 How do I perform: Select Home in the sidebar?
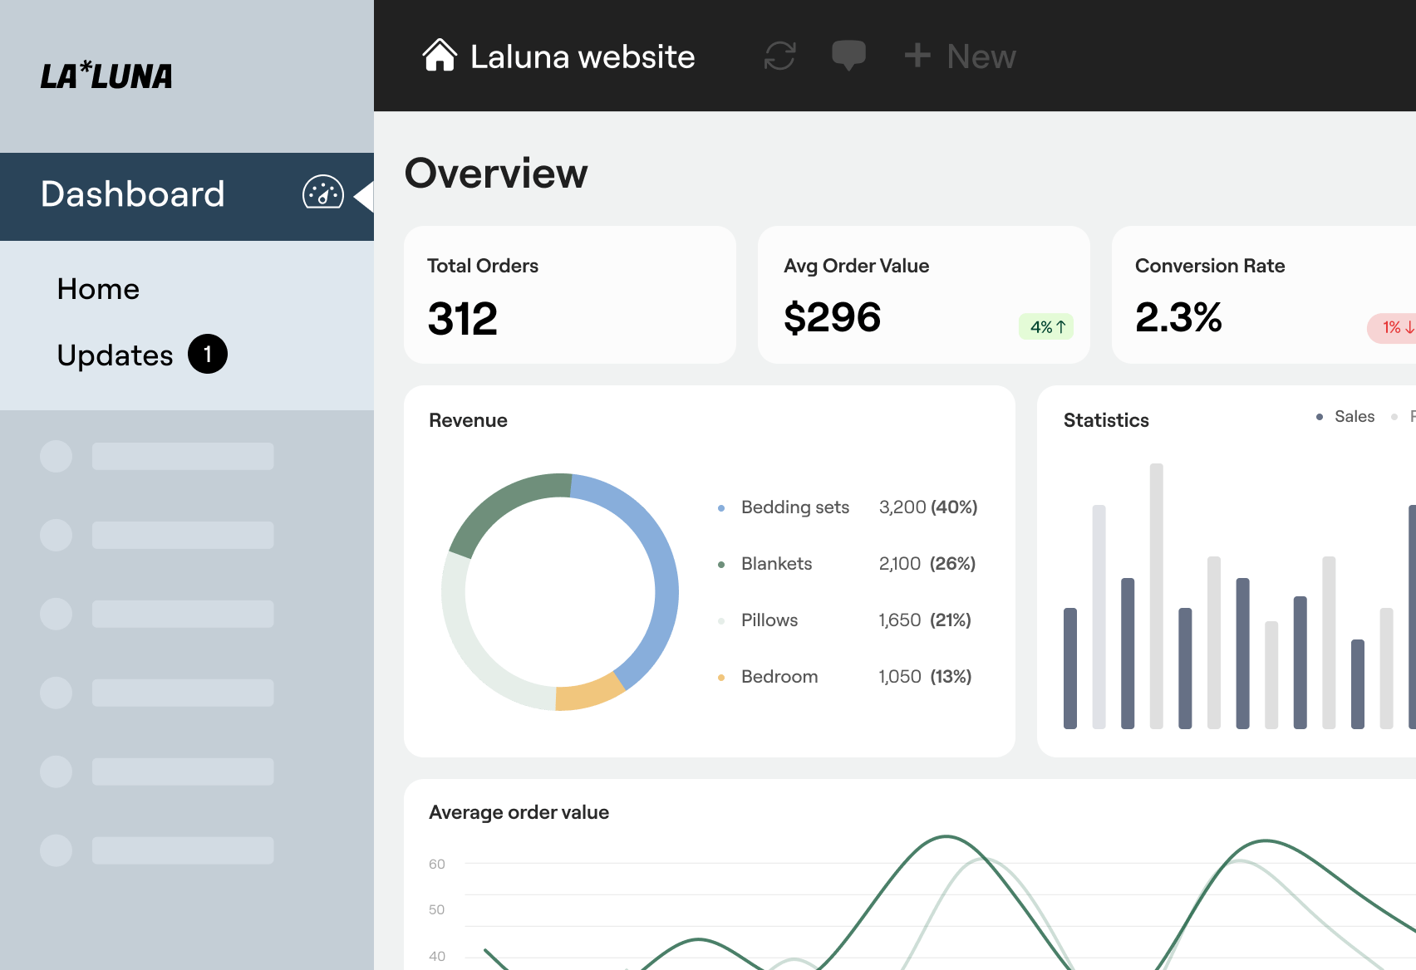pos(98,289)
